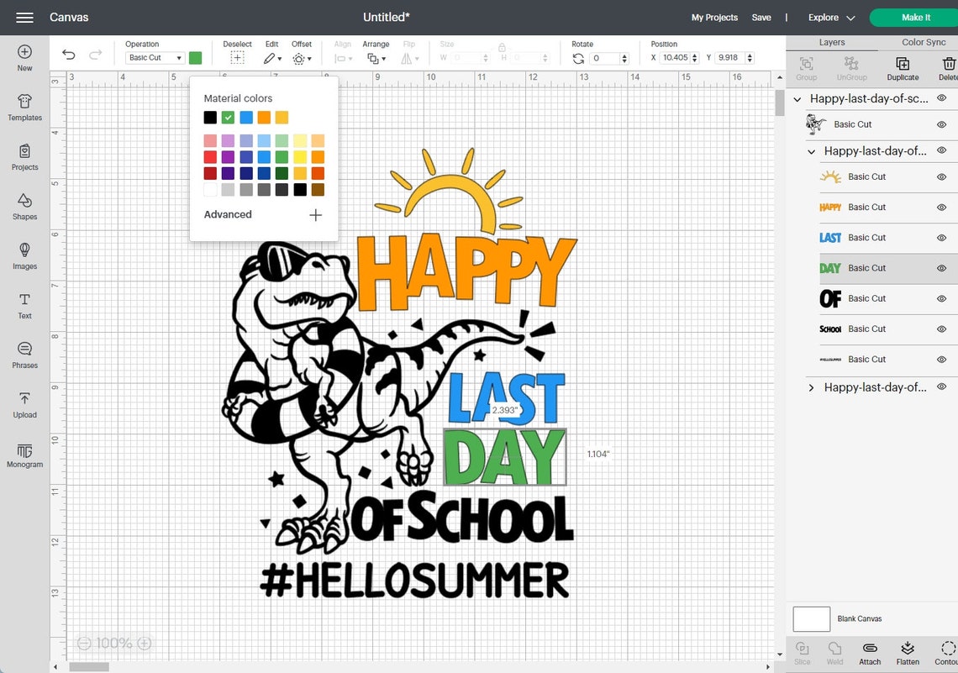Open Advanced color options
The image size is (958, 673).
[227, 214]
